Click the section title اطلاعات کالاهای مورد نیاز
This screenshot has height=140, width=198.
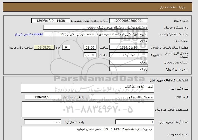(x=169, y=80)
